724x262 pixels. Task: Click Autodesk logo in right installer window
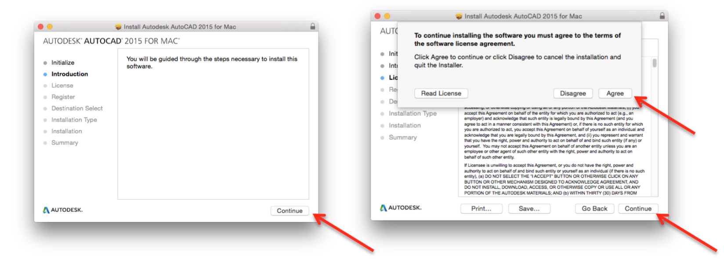click(x=401, y=208)
